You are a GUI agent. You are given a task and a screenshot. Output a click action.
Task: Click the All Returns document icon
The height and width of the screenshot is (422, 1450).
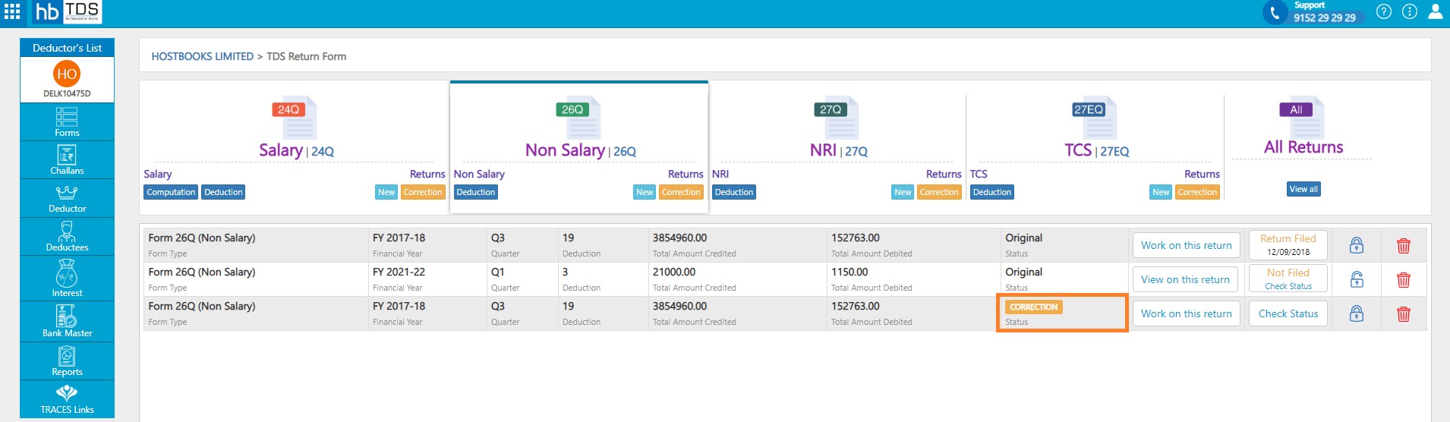tap(1303, 116)
